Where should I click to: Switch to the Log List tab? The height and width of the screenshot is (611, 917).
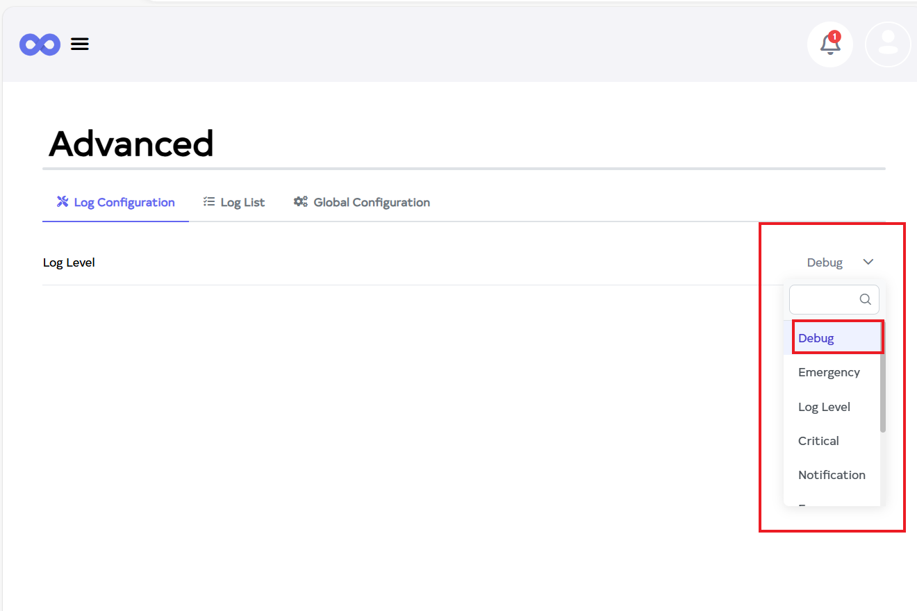[242, 203]
